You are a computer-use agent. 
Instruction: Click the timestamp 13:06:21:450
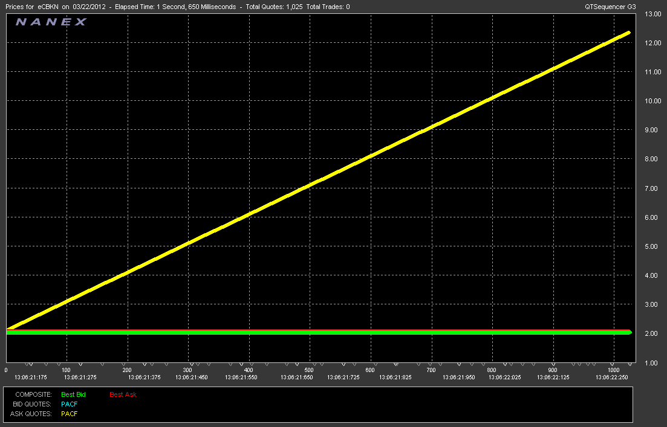[192, 377]
